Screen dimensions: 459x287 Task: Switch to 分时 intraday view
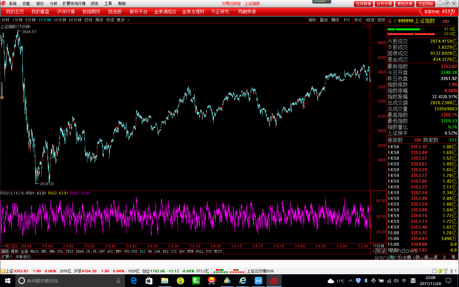(5, 20)
